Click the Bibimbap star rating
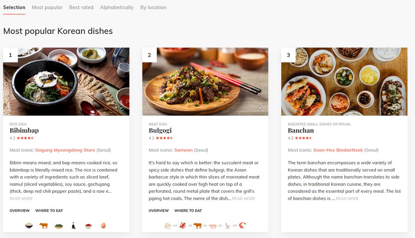 pyautogui.click(x=25, y=138)
